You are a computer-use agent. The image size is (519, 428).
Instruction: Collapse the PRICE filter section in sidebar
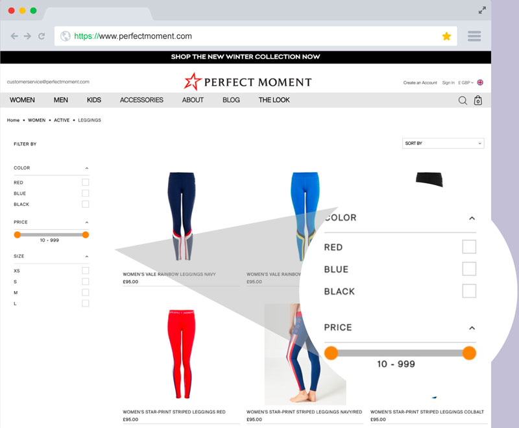pos(87,222)
